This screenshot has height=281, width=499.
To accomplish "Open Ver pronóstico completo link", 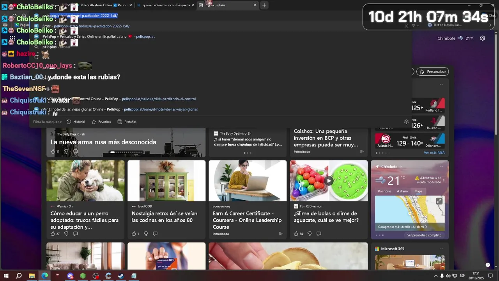I will click(424, 235).
